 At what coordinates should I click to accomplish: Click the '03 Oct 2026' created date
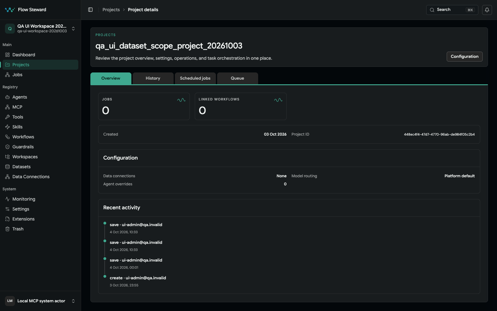[x=275, y=134]
